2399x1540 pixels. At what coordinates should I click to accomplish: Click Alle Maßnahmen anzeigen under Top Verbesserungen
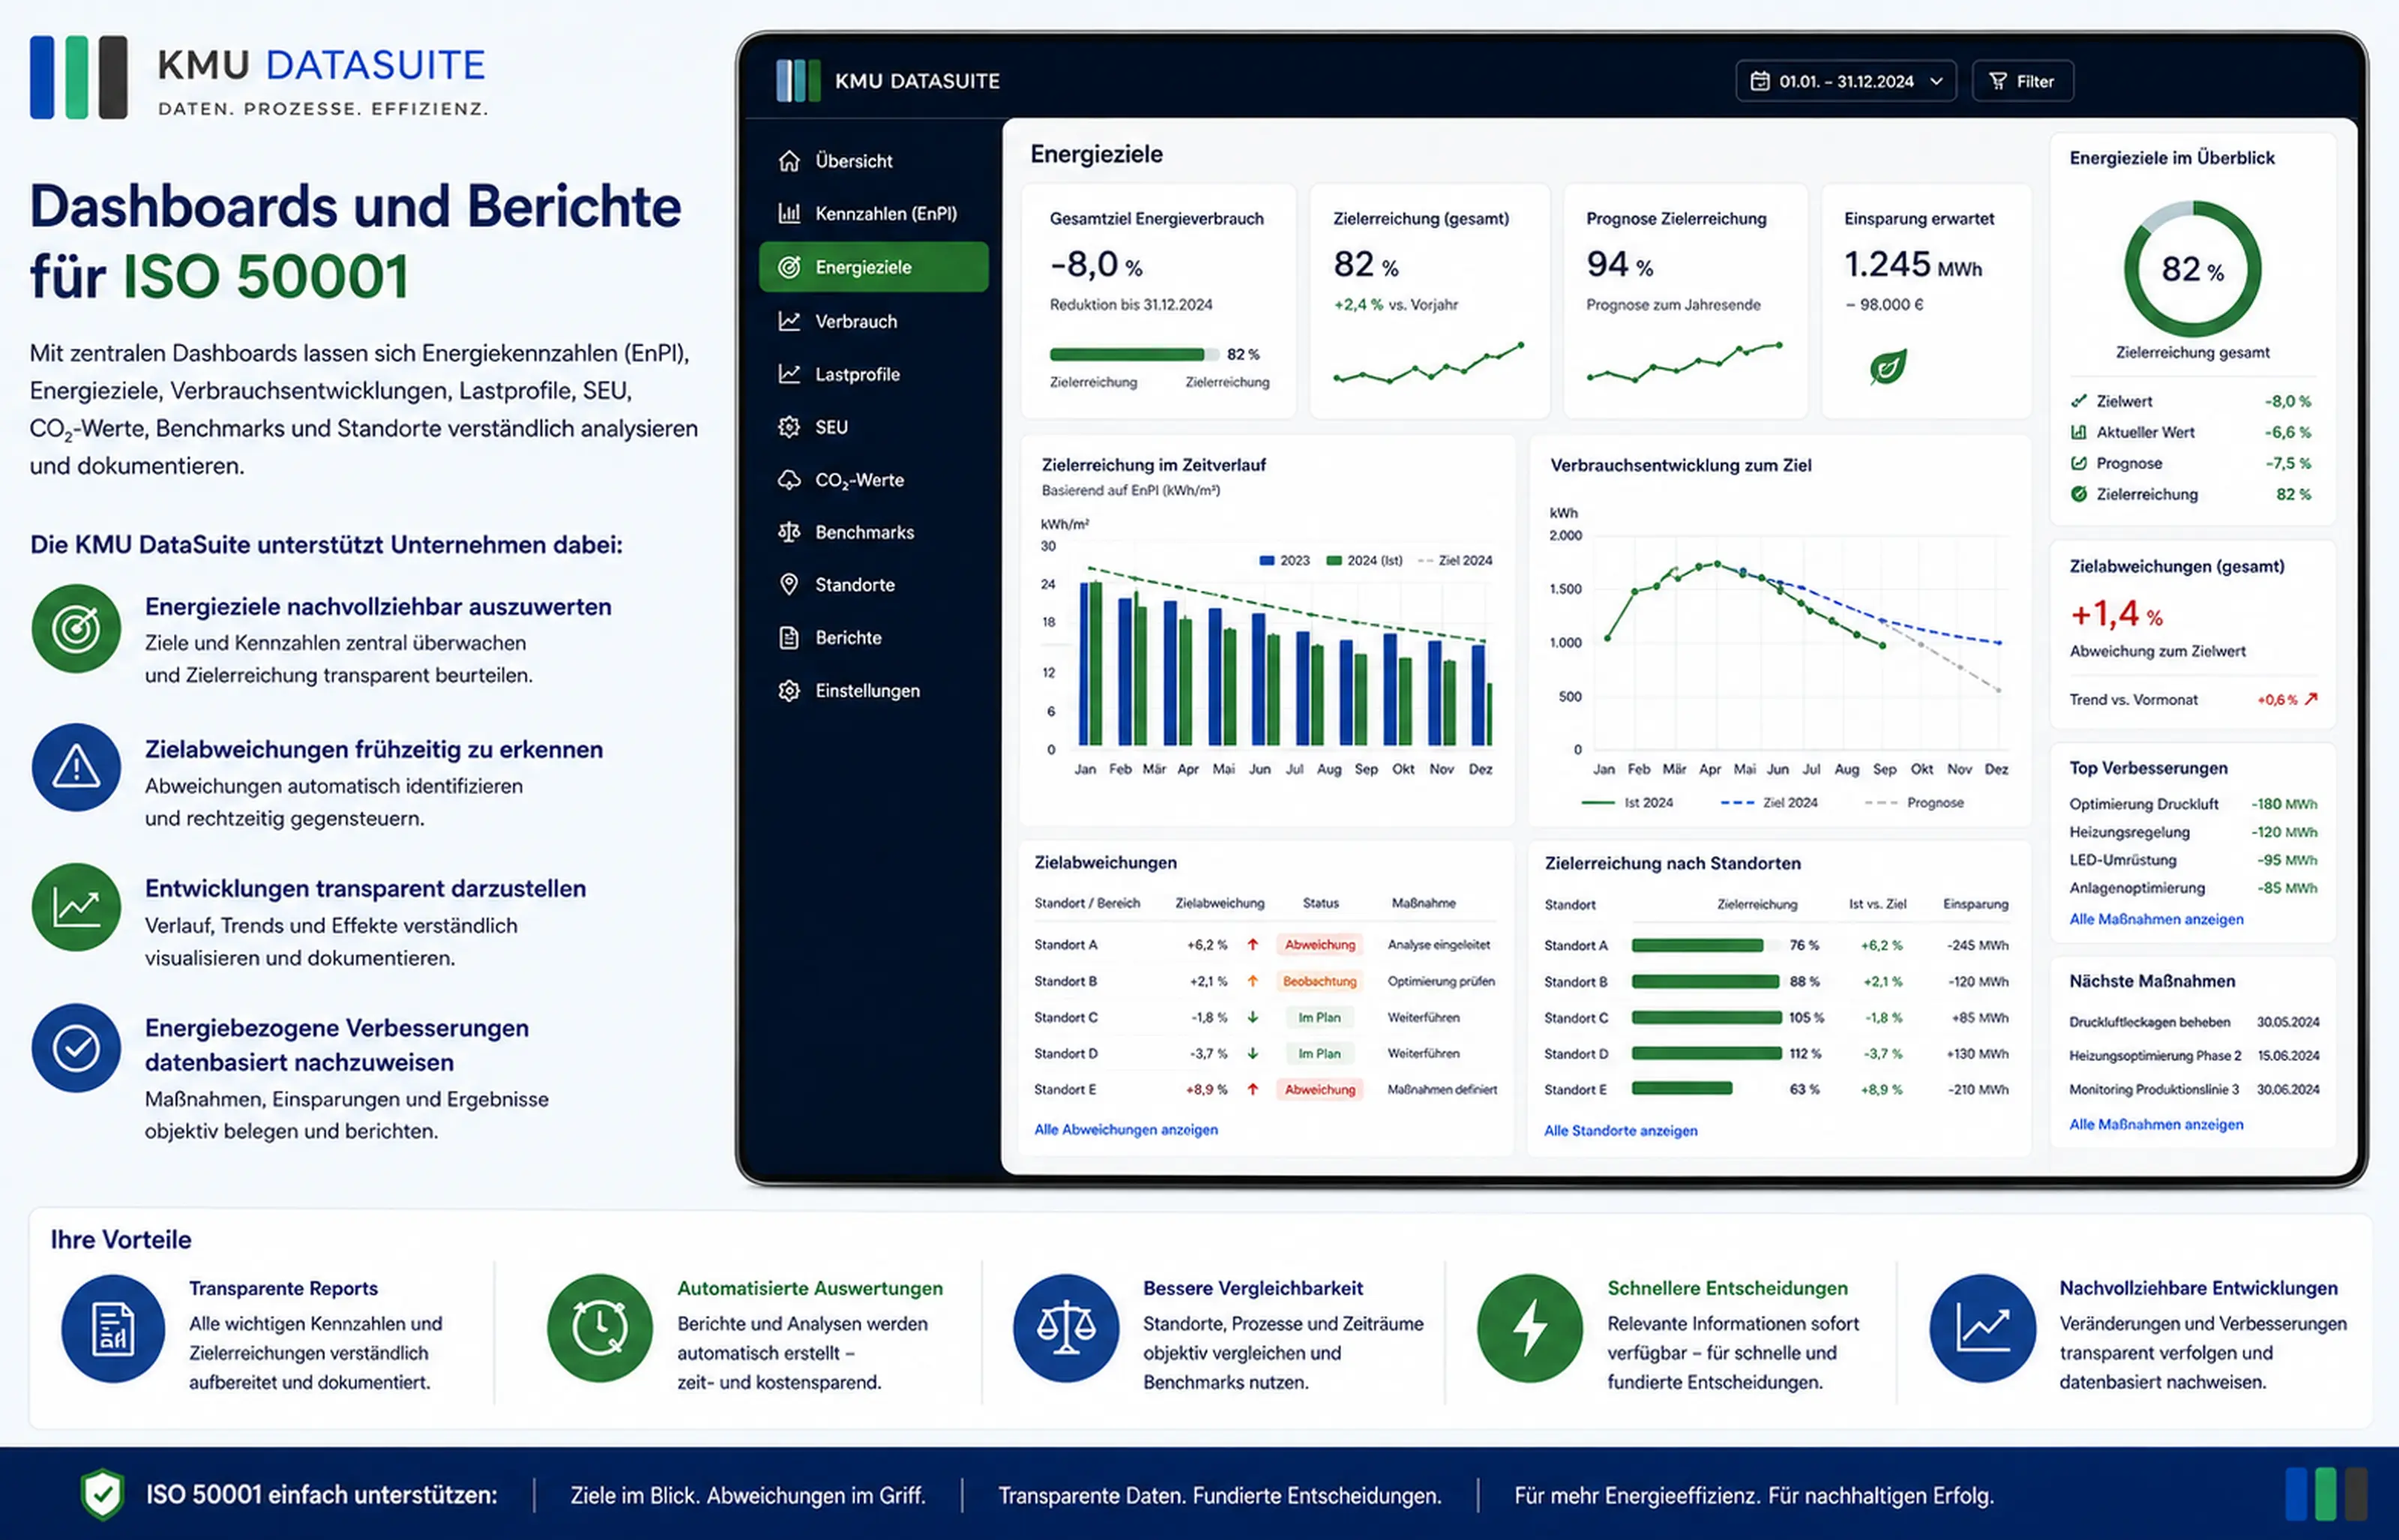tap(2156, 919)
